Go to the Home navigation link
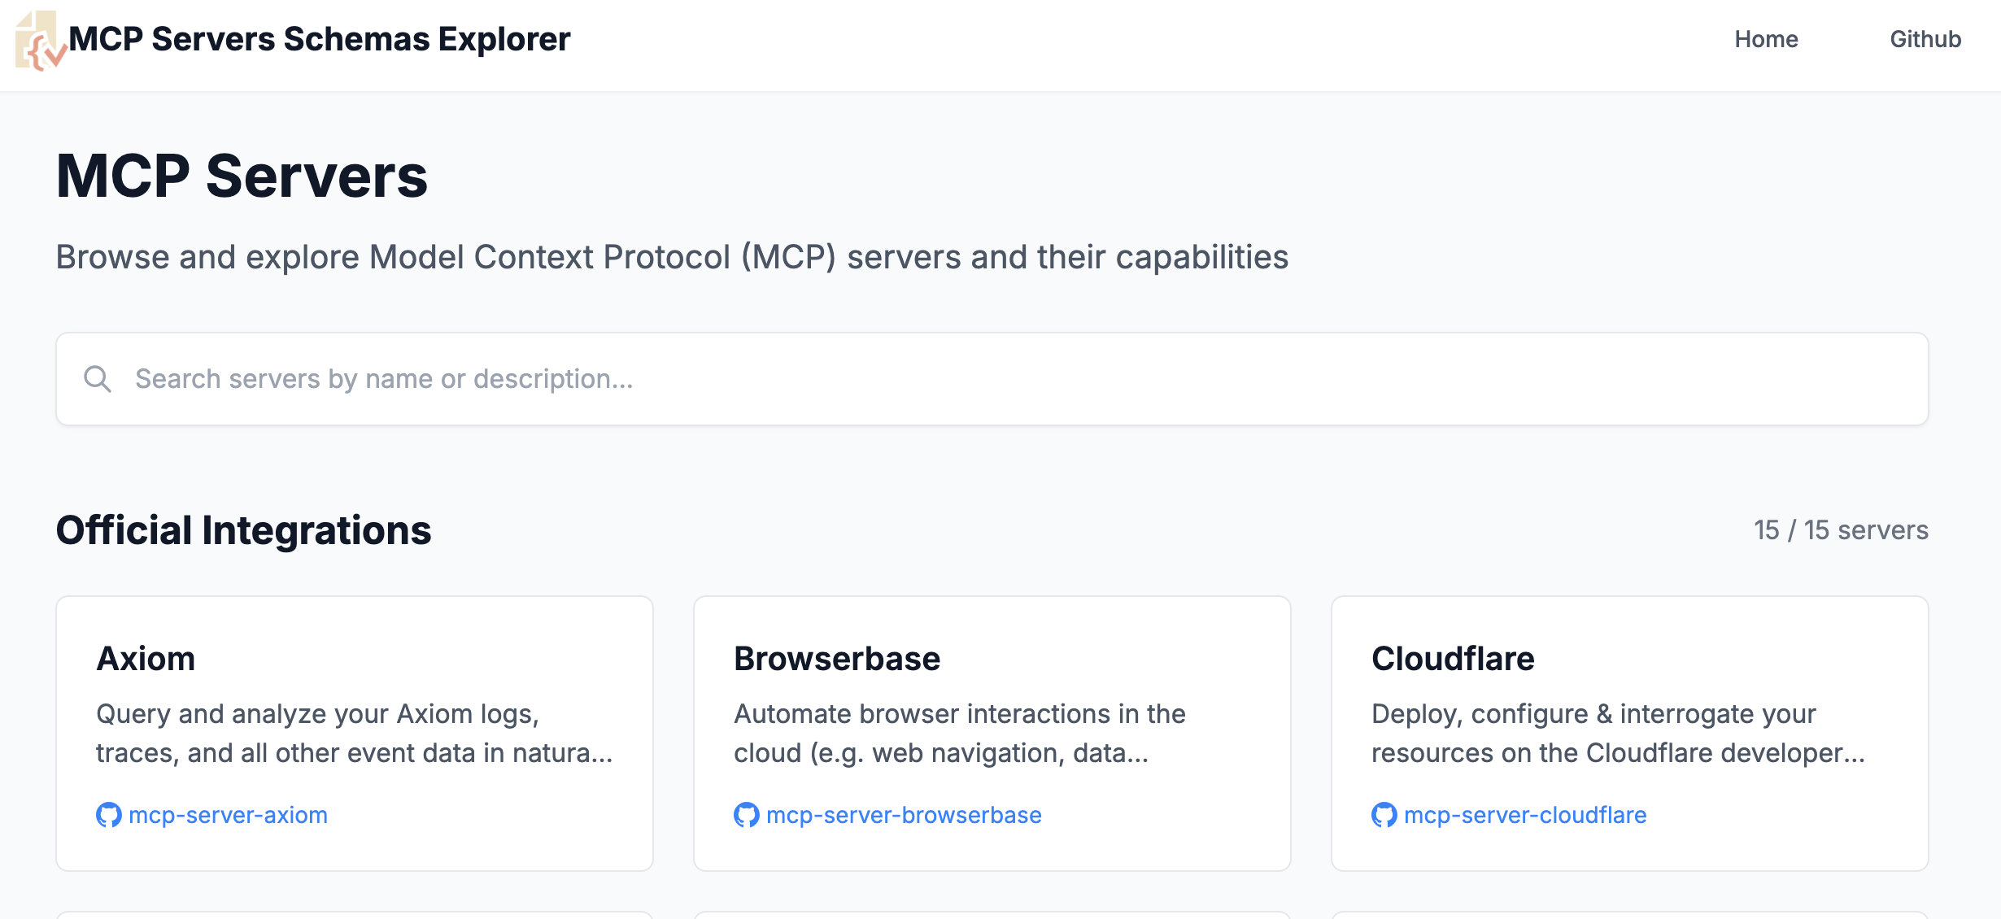The image size is (2001, 919). point(1766,39)
